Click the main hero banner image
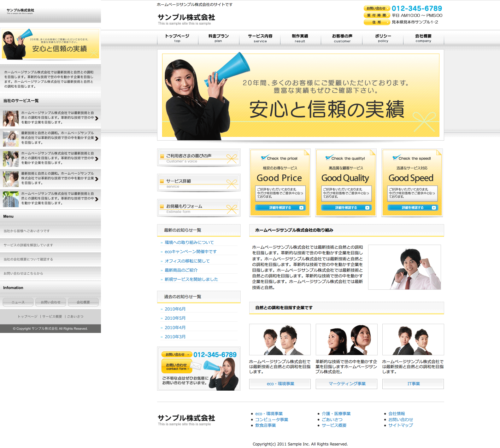500x448 pixels. [300, 95]
